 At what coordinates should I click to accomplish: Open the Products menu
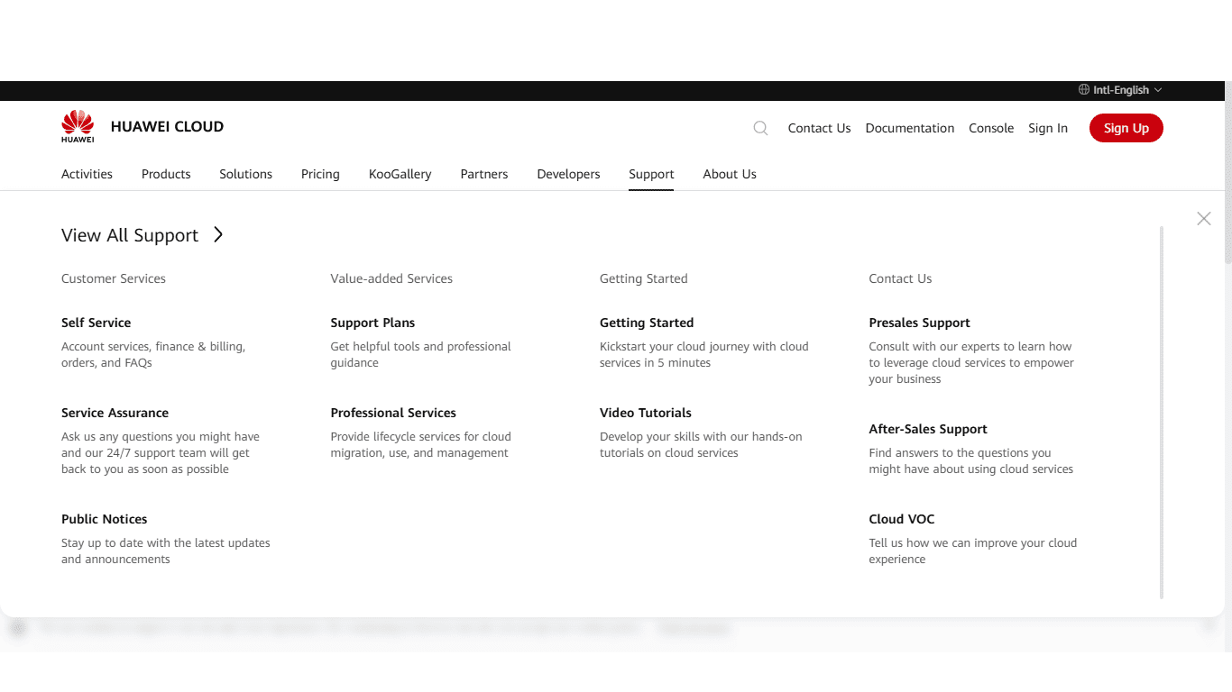(x=166, y=174)
